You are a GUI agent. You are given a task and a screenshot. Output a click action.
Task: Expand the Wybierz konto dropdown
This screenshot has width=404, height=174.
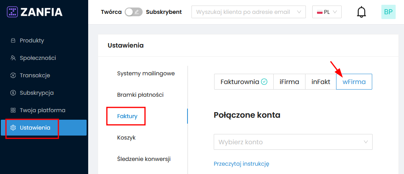[293, 142]
